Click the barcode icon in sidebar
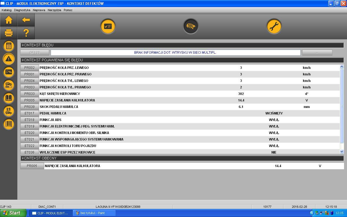Viewport: 347px width, 217px height. [9, 124]
